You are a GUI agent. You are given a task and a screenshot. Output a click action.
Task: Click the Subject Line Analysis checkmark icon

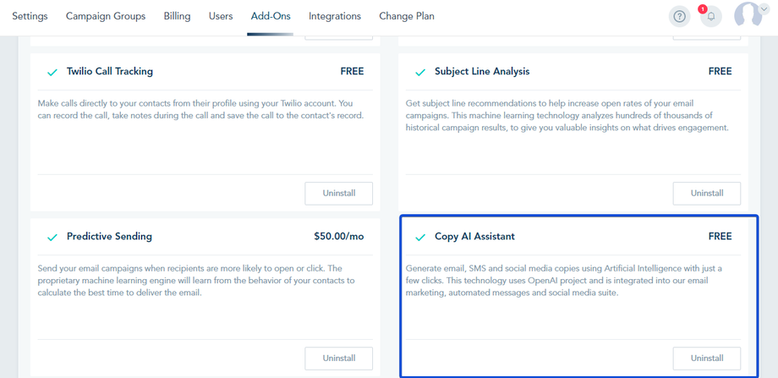(420, 72)
